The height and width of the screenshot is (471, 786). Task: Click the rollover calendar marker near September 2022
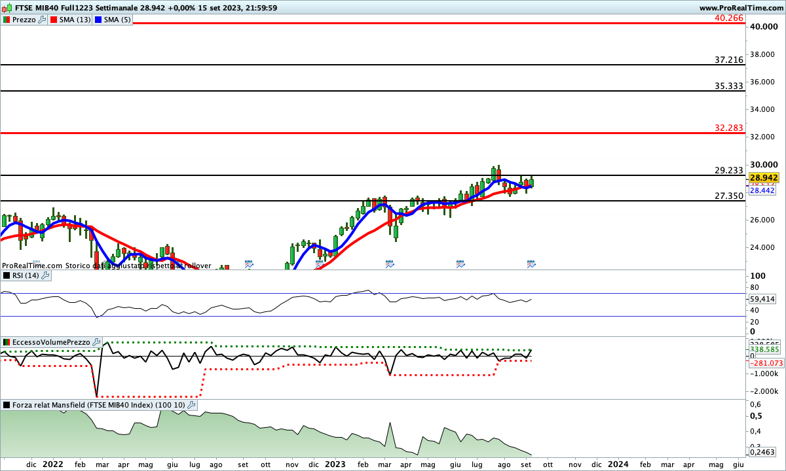tap(249, 264)
